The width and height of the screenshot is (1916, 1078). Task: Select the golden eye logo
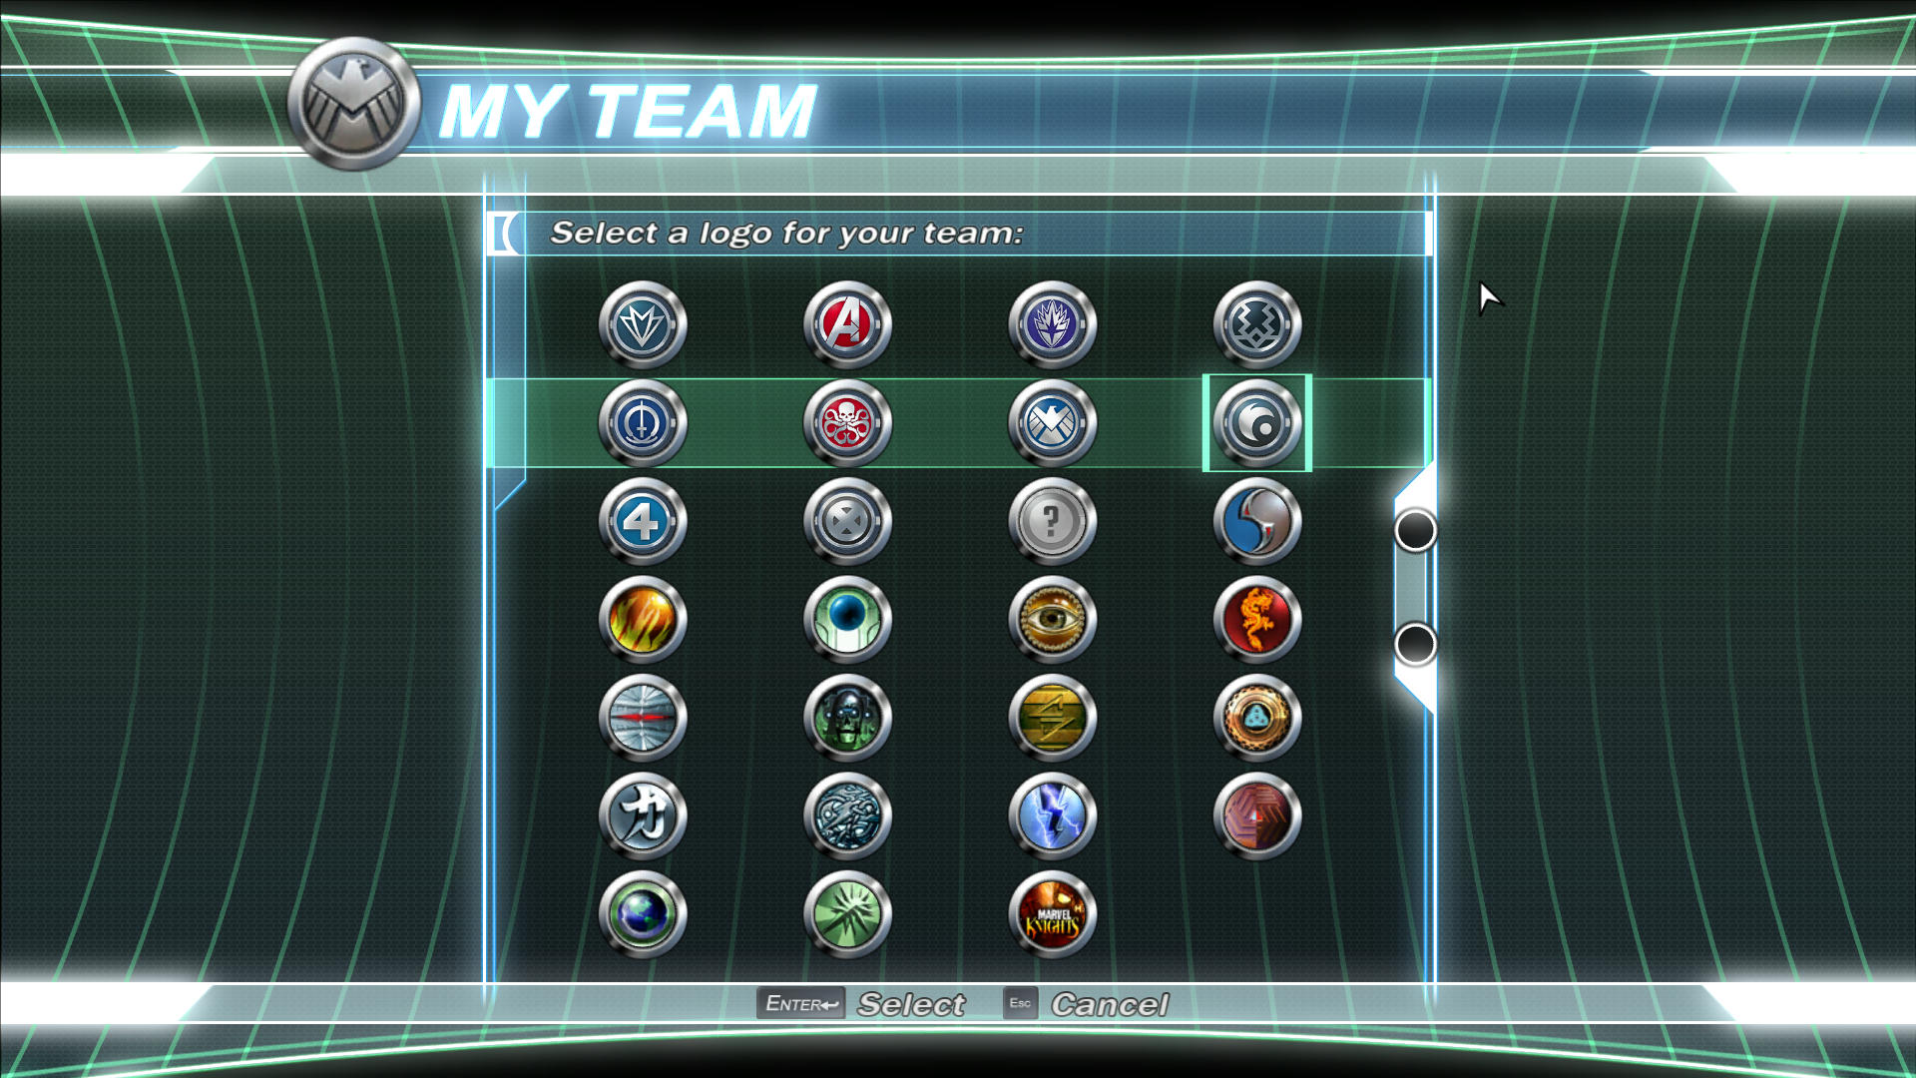[x=1052, y=620]
